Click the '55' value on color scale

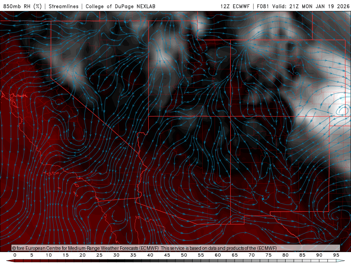coord(201,255)
